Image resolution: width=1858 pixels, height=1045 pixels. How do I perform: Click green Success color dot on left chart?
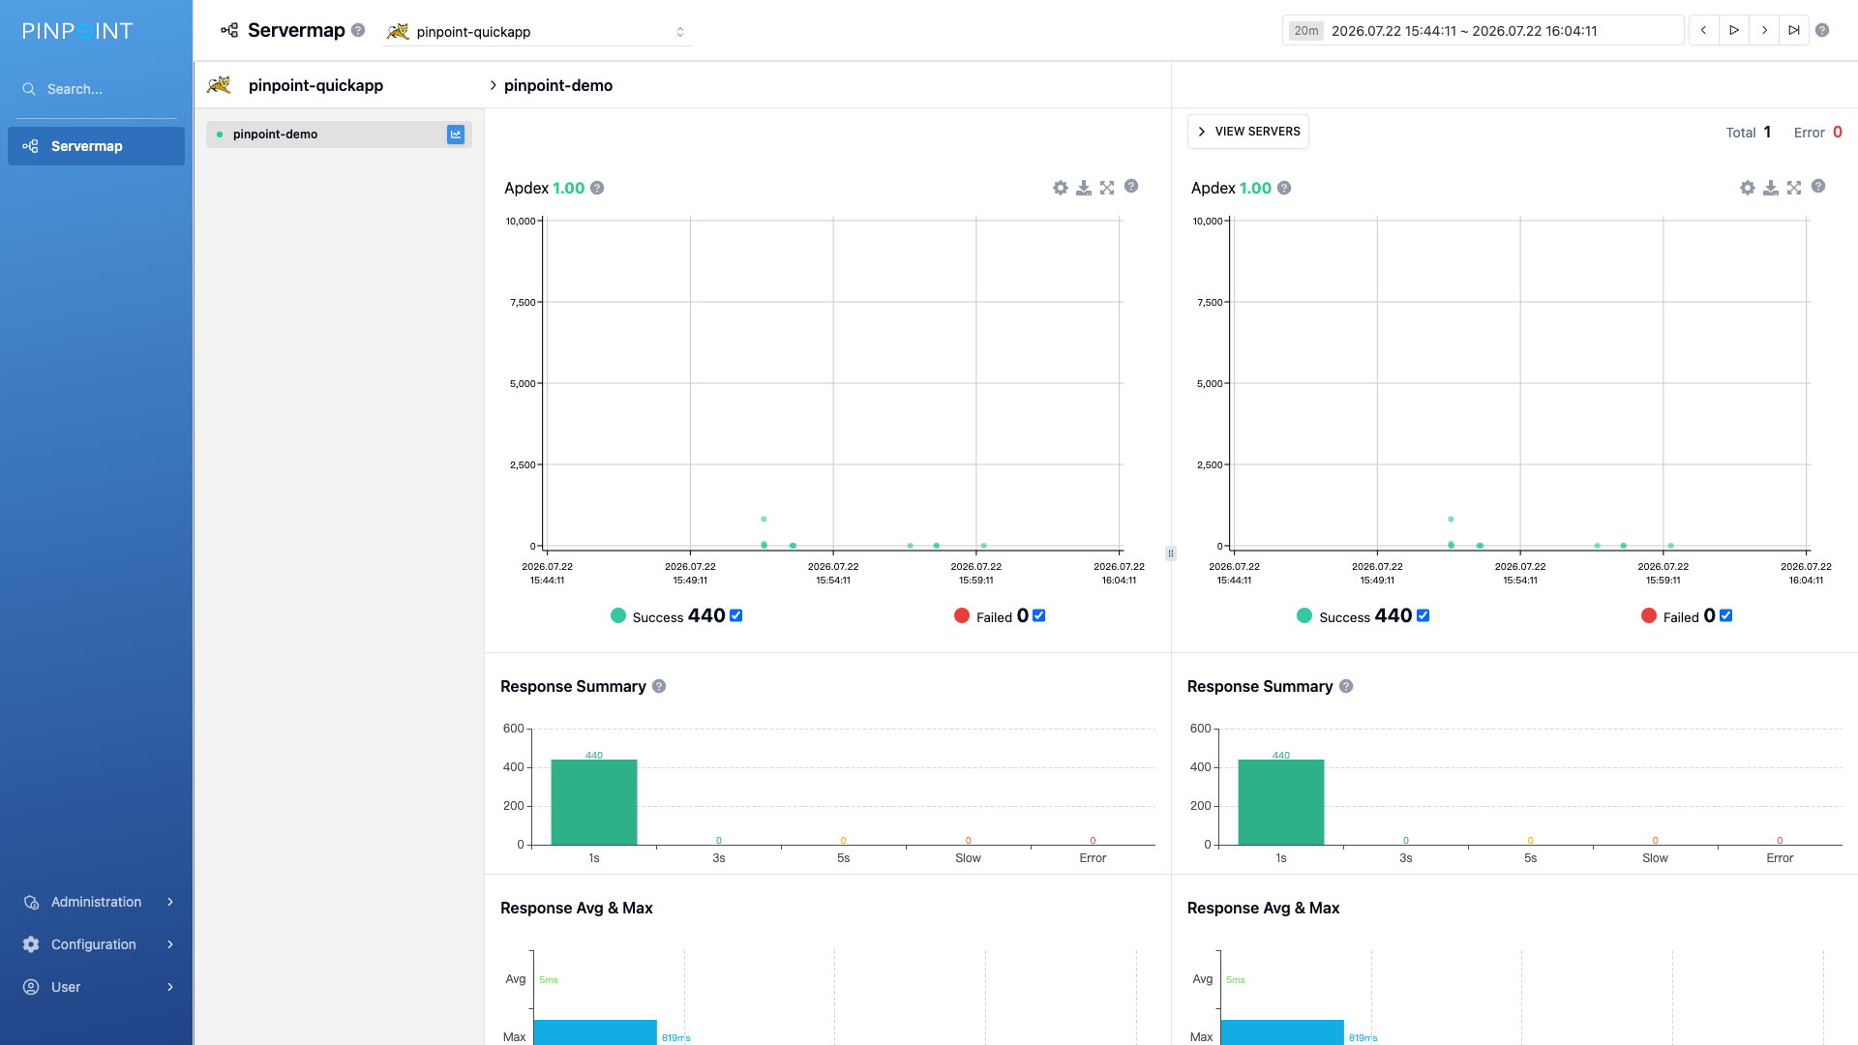[618, 615]
